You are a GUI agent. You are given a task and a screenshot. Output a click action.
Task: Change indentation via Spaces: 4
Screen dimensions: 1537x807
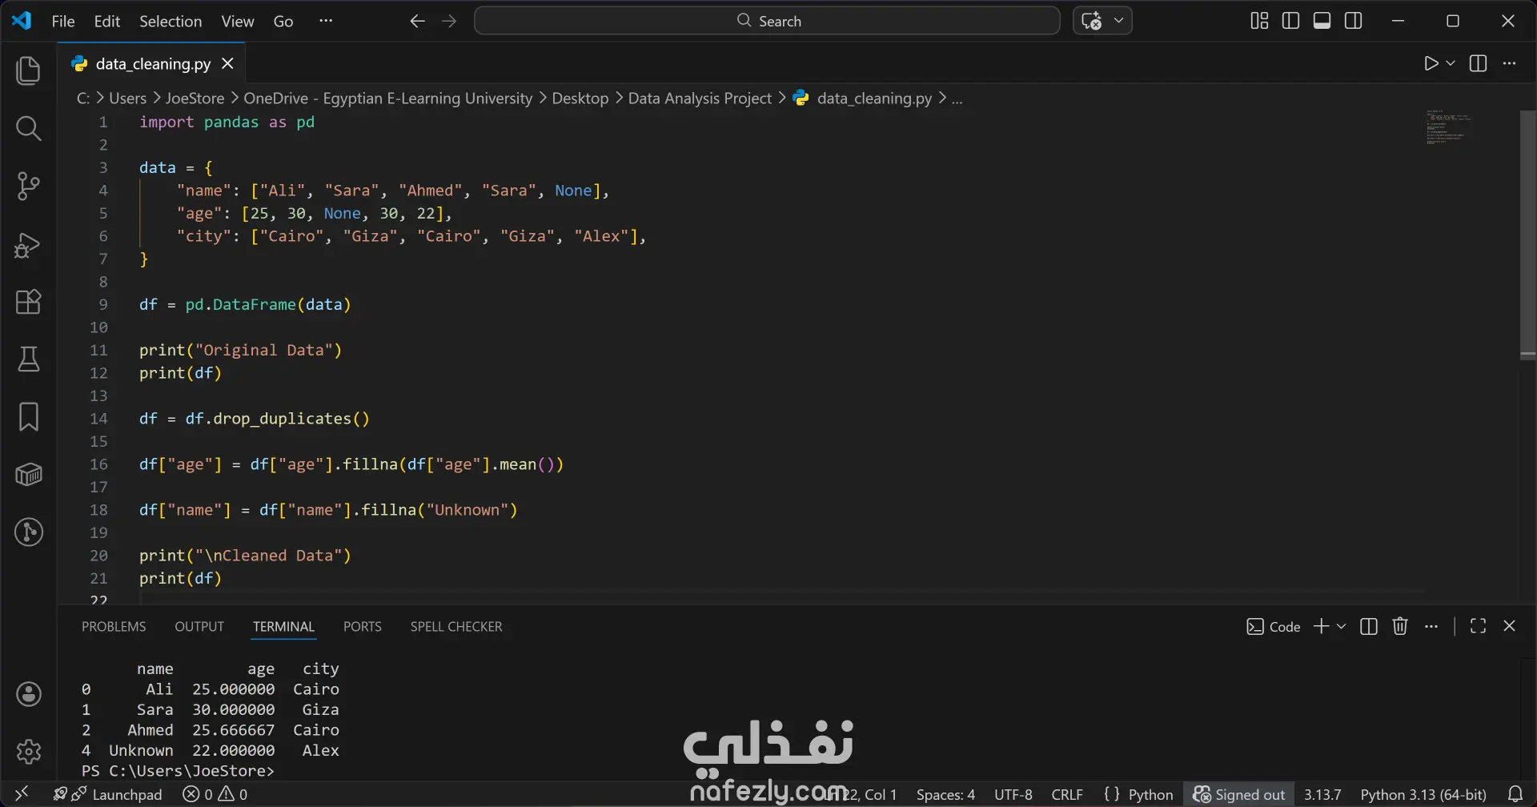click(945, 794)
